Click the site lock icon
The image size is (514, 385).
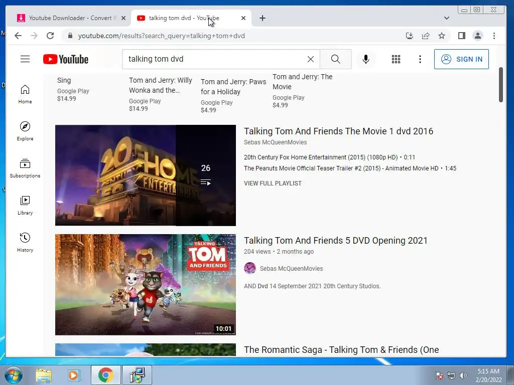[x=70, y=36]
